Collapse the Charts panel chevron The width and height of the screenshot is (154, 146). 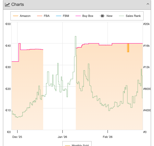point(148,4)
